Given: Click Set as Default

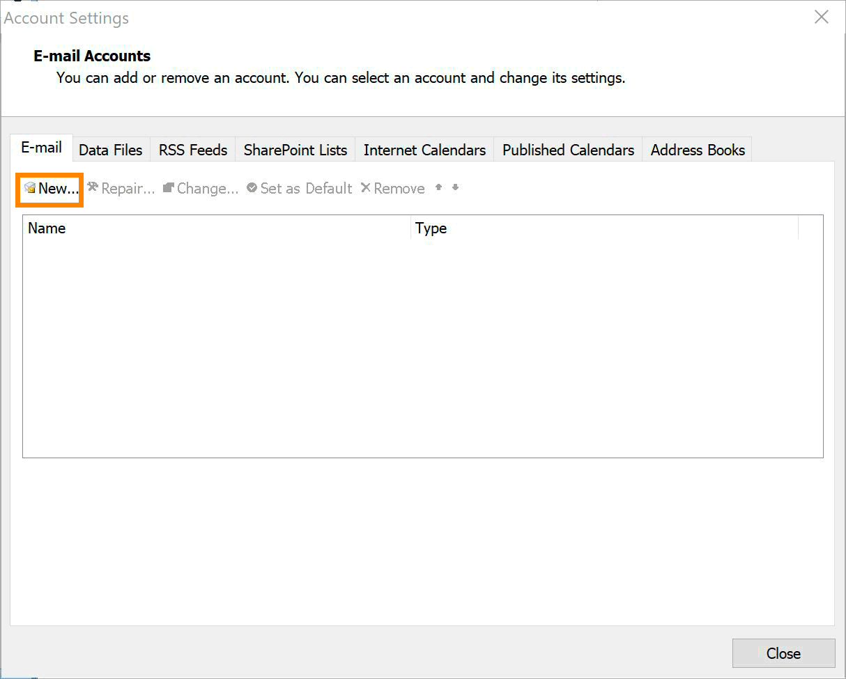Looking at the screenshot, I should point(300,188).
